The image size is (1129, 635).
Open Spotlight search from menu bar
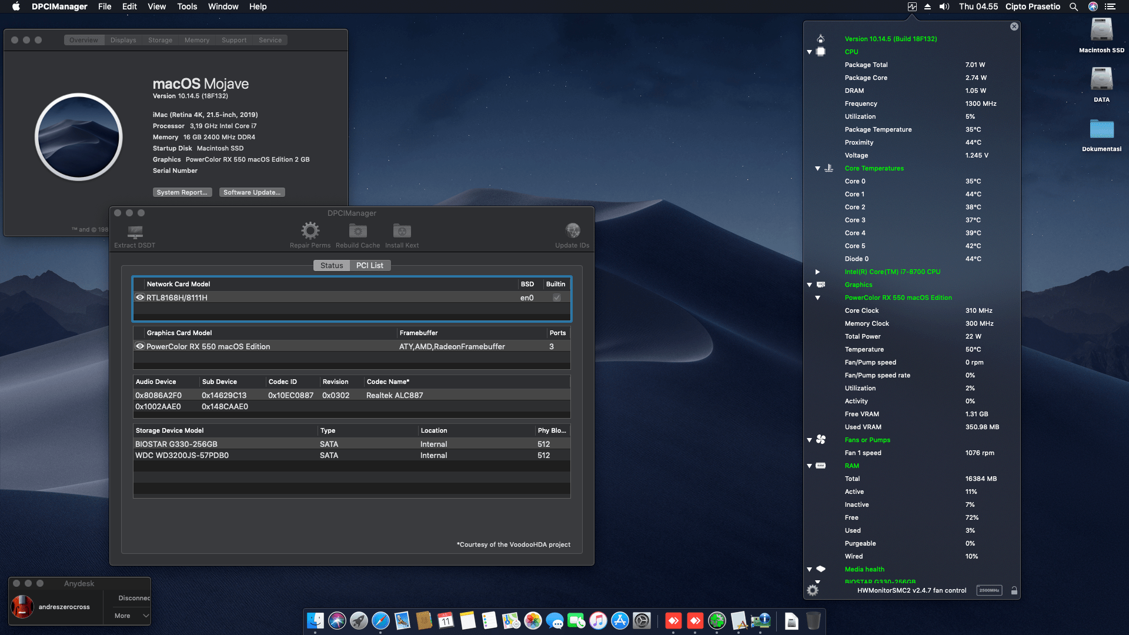click(1074, 6)
